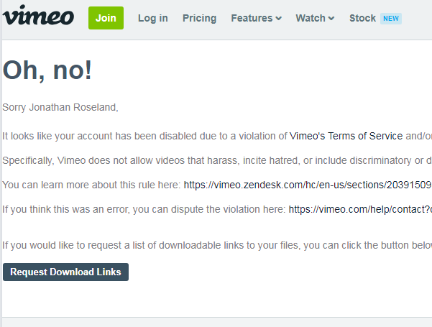Expand the Features dropdown menu
Screen dimensions: 432x327
256,18
